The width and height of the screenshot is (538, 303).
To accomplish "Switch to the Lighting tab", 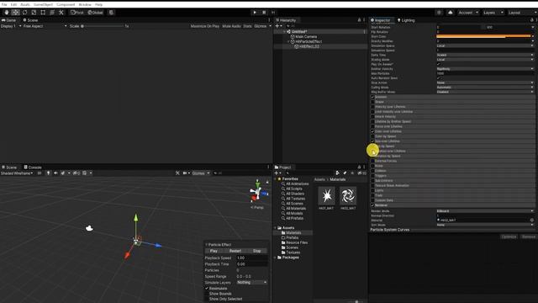I will pos(406,20).
